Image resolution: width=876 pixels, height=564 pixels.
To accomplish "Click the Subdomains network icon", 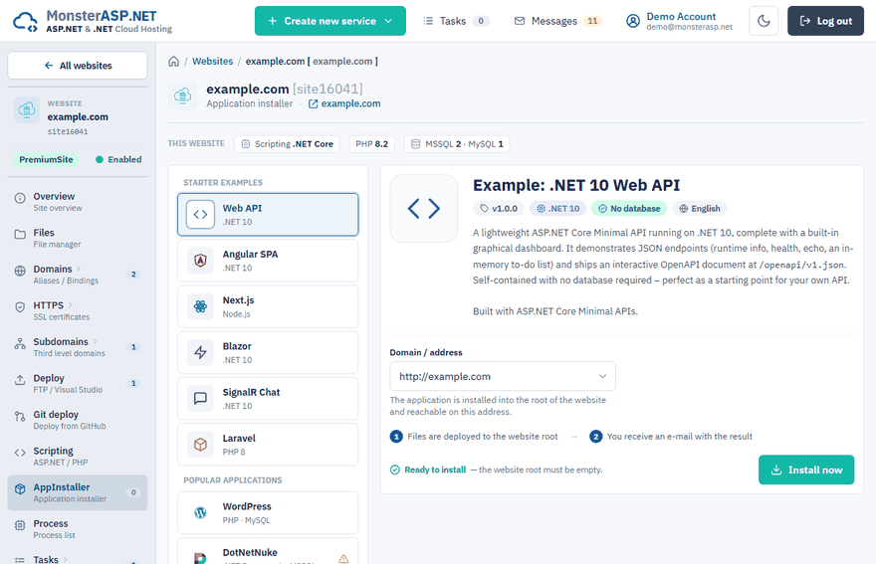I will pyautogui.click(x=20, y=343).
